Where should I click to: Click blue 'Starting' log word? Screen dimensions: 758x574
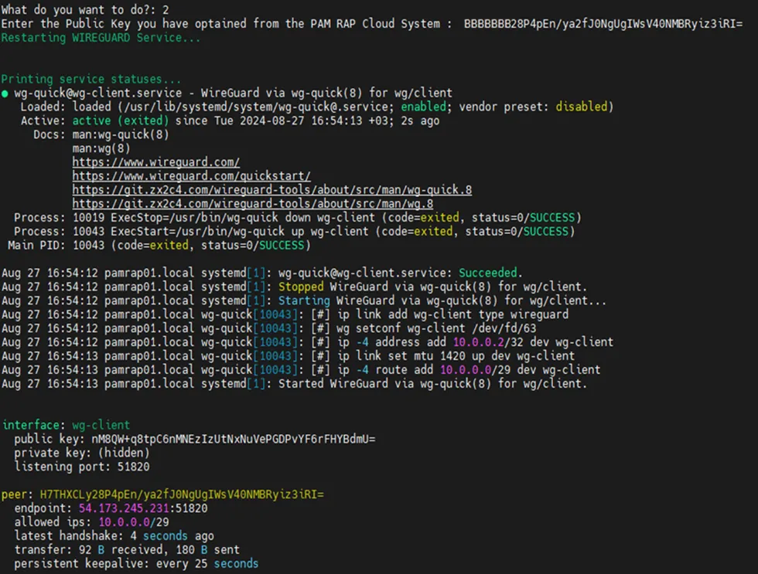point(304,301)
